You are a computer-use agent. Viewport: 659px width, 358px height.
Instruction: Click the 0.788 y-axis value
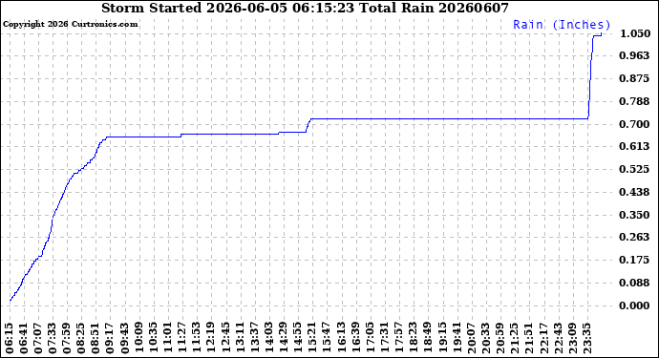point(635,101)
